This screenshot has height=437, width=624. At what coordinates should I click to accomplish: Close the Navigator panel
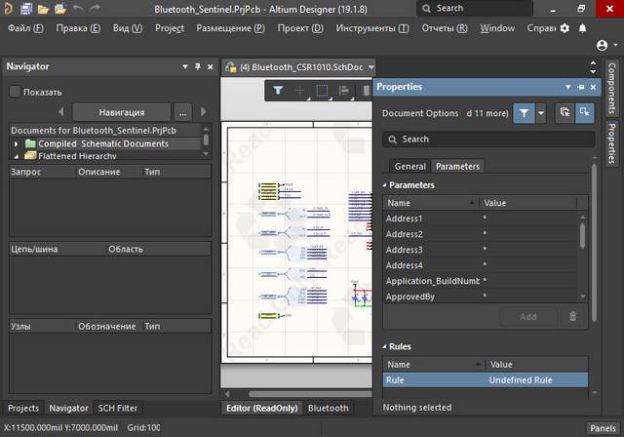pyautogui.click(x=211, y=67)
